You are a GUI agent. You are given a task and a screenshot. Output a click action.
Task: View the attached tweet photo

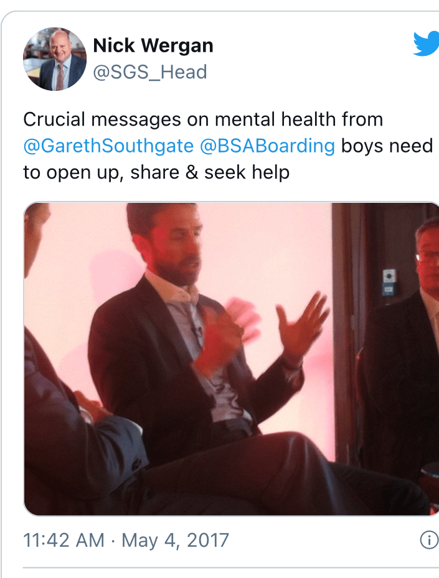pos(231,358)
